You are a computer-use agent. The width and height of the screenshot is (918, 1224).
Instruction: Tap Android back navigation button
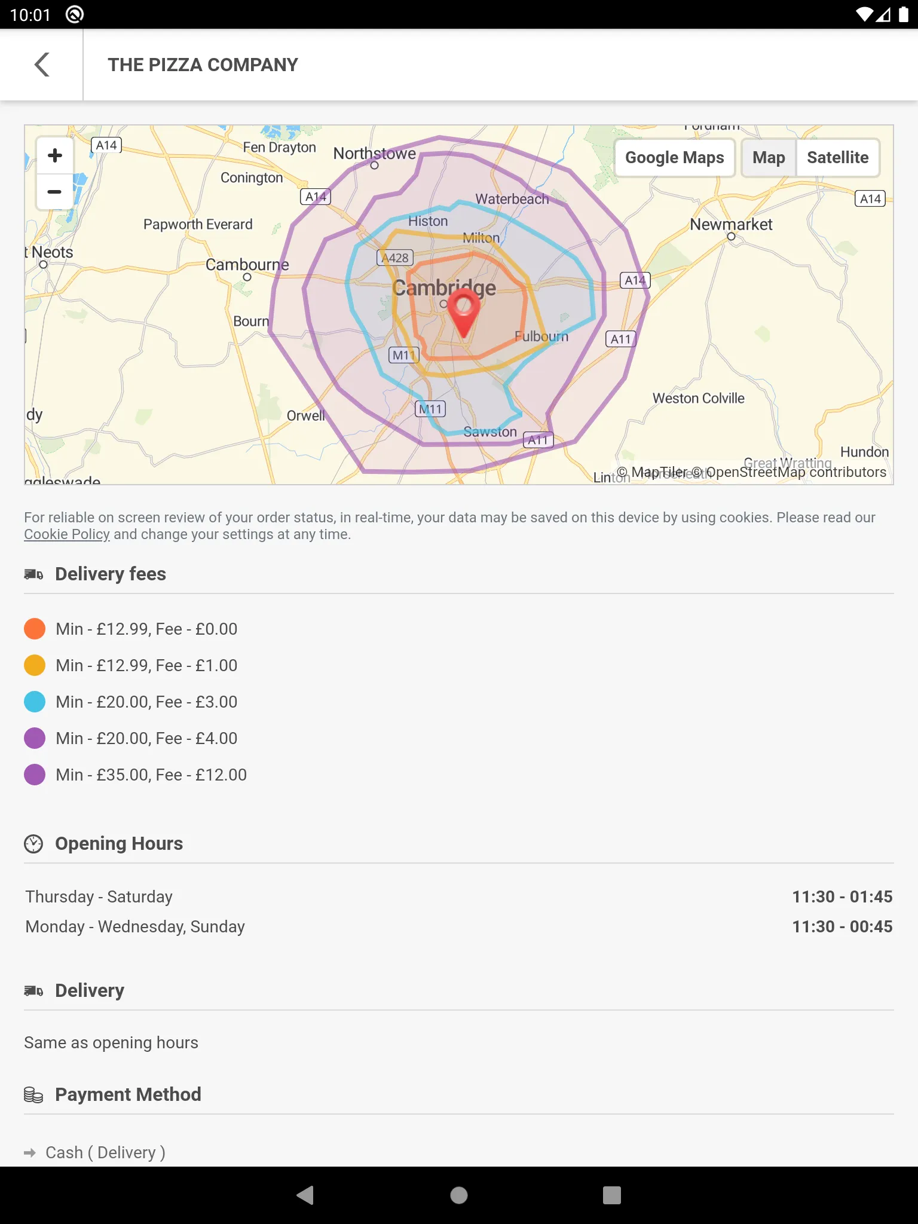[x=305, y=1195]
